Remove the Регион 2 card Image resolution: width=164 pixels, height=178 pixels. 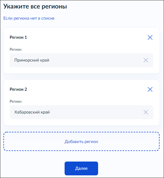tap(150, 89)
